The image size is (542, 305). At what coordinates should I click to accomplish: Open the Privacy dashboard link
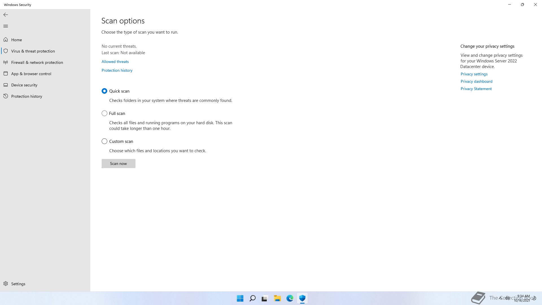[x=477, y=81]
